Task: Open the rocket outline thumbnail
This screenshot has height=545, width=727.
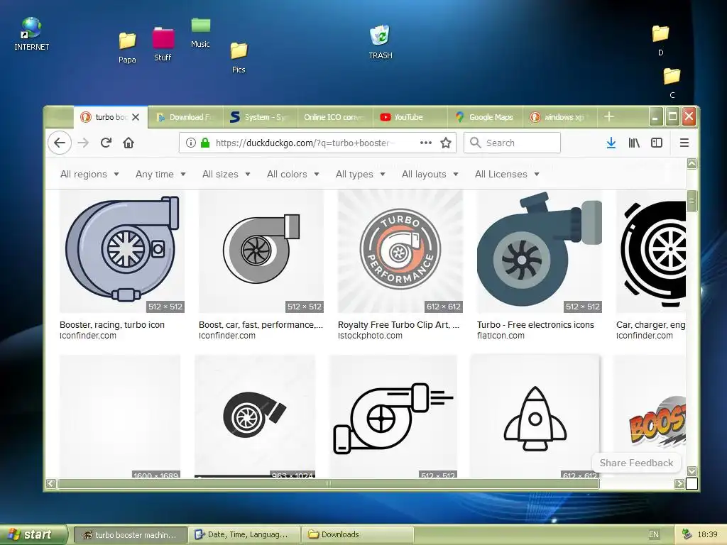Action: point(535,416)
